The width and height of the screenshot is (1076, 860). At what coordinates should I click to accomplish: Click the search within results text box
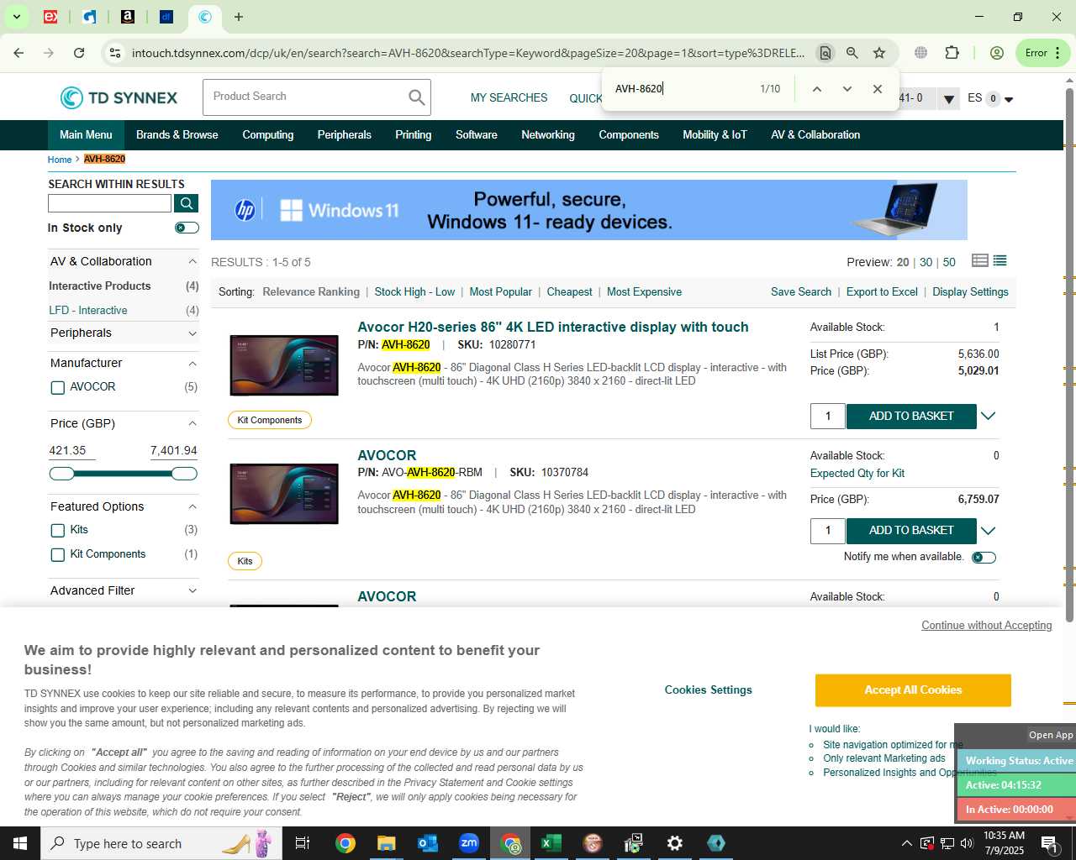(x=110, y=203)
